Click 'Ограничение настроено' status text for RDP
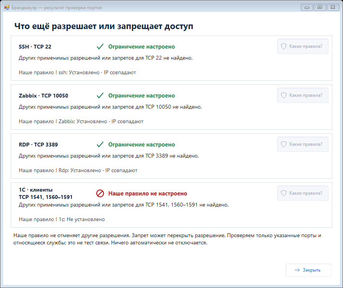The height and width of the screenshot is (288, 343). (x=142, y=145)
